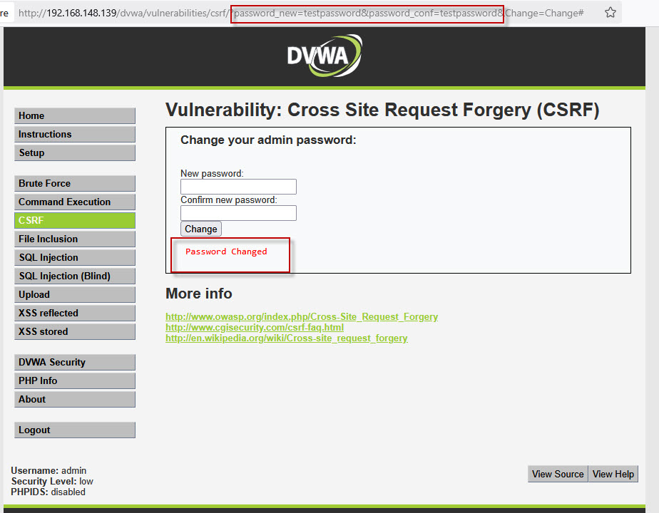This screenshot has height=513, width=659.
Task: Open the File Inclusion page
Action: (75, 239)
